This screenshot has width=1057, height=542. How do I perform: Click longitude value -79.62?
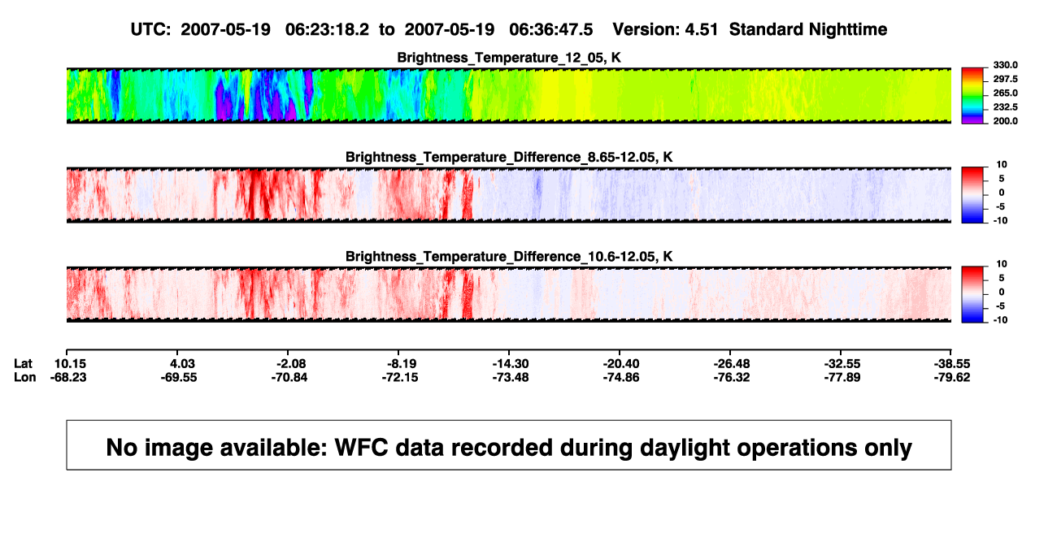951,378
